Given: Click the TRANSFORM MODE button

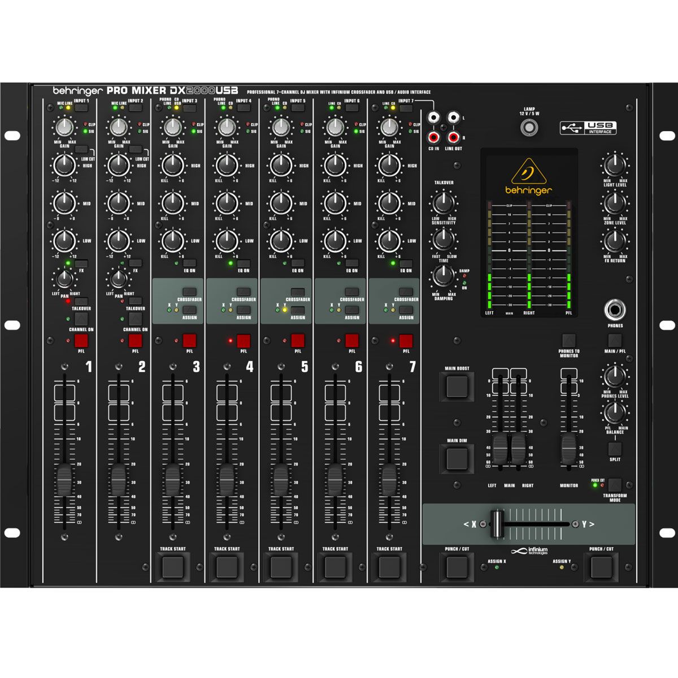Looking at the screenshot, I should pyautogui.click(x=615, y=484).
